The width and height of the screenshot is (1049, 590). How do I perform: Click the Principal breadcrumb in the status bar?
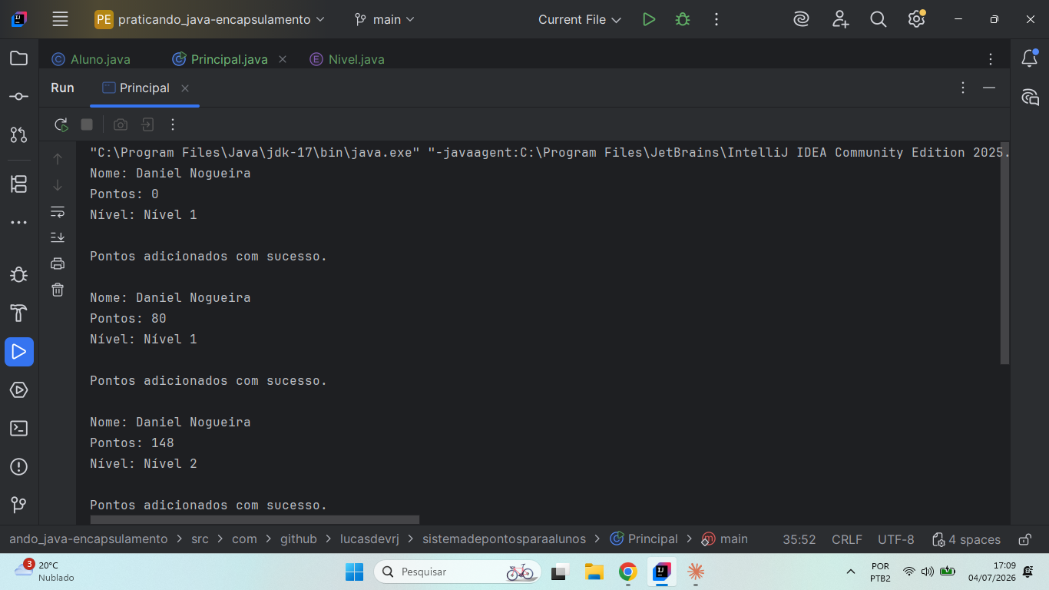coord(644,539)
